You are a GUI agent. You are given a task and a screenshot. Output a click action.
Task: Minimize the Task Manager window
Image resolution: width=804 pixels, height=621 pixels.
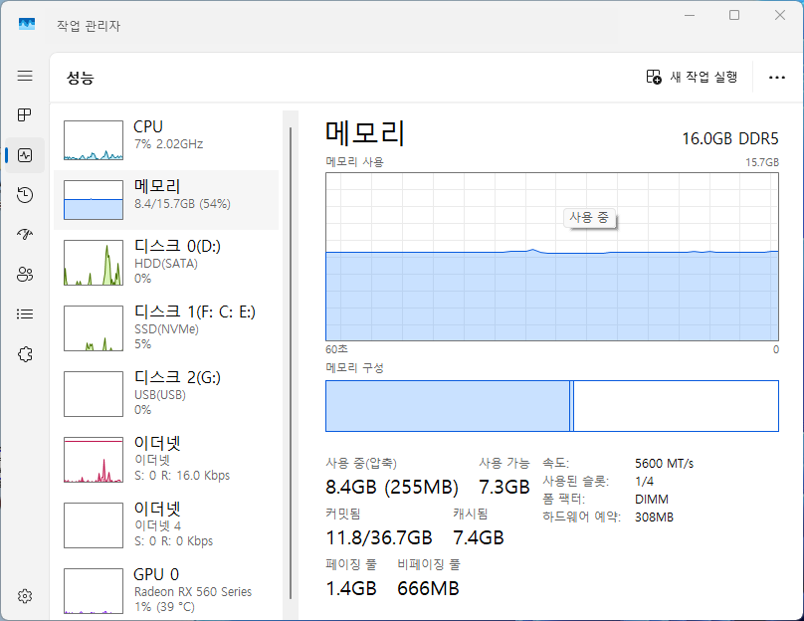[x=690, y=15]
